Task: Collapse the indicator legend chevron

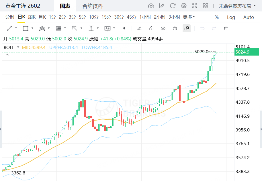Action: click(x=7, y=55)
